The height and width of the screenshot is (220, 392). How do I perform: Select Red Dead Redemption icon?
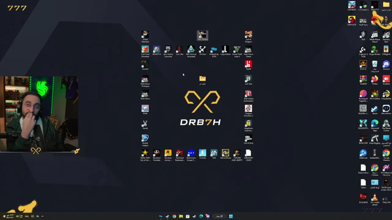[179, 156]
